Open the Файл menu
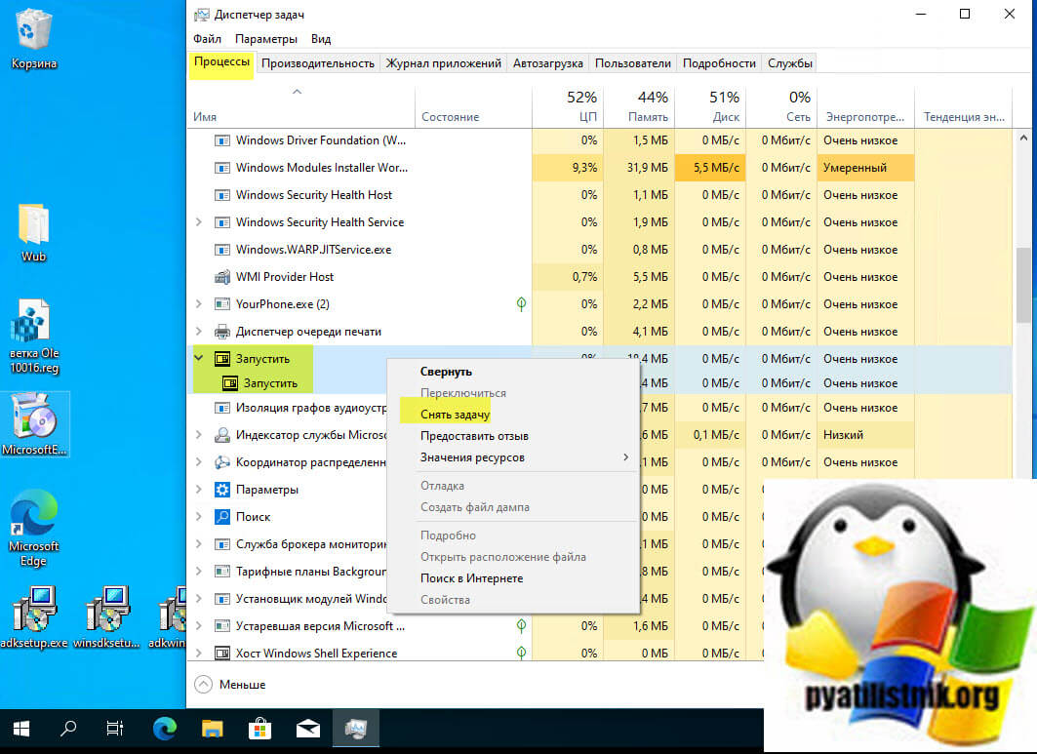Viewport: 1037px width, 754px height. point(207,39)
